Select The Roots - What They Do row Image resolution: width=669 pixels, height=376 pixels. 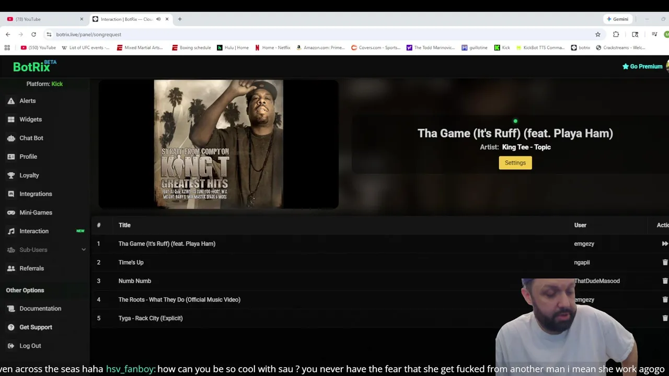pyautogui.click(x=380, y=300)
